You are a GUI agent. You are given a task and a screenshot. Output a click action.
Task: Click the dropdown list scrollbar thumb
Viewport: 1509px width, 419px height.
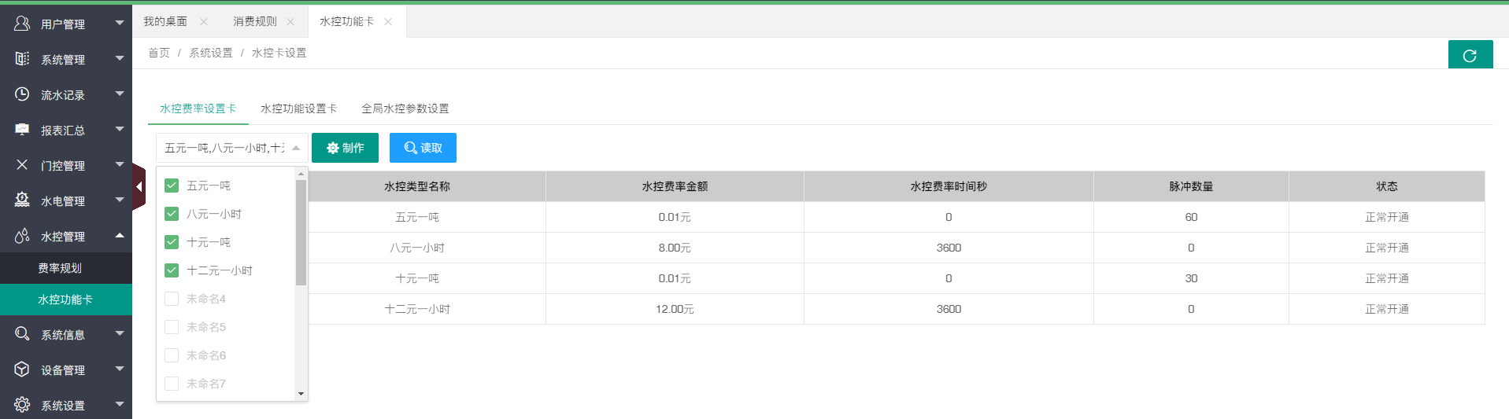[301, 232]
